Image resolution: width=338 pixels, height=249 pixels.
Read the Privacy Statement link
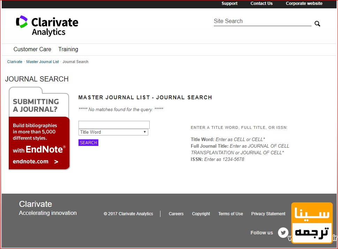(x=268, y=214)
